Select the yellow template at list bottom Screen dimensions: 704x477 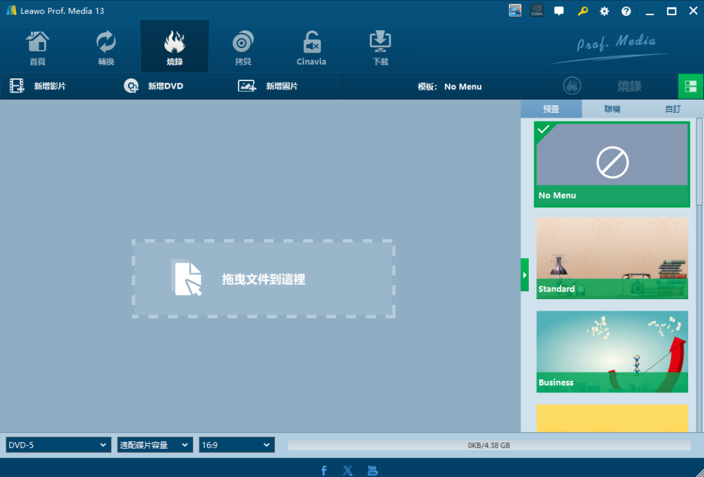(x=612, y=418)
